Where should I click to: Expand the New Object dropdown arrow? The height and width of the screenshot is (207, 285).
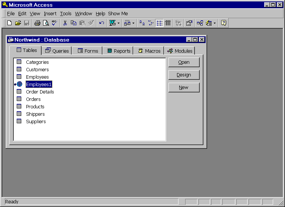point(214,23)
